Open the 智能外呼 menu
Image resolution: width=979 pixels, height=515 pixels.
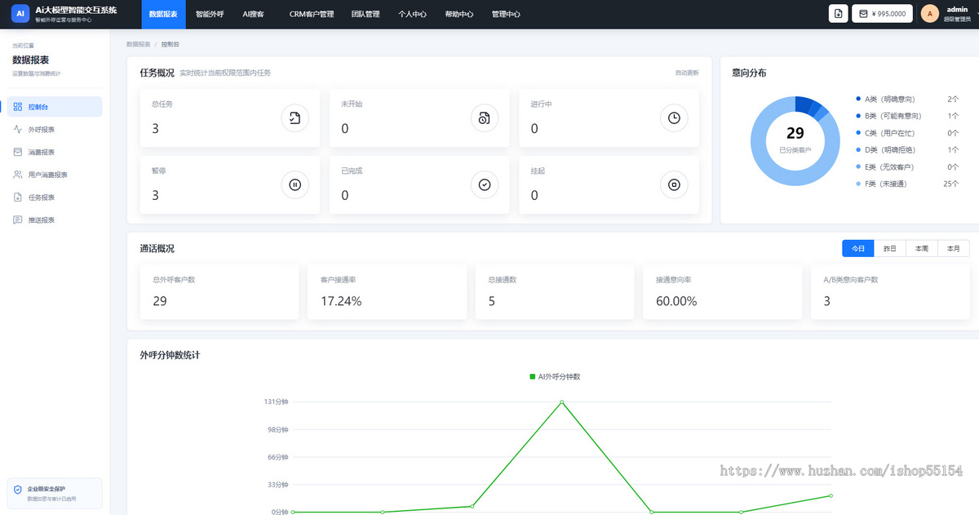point(210,14)
